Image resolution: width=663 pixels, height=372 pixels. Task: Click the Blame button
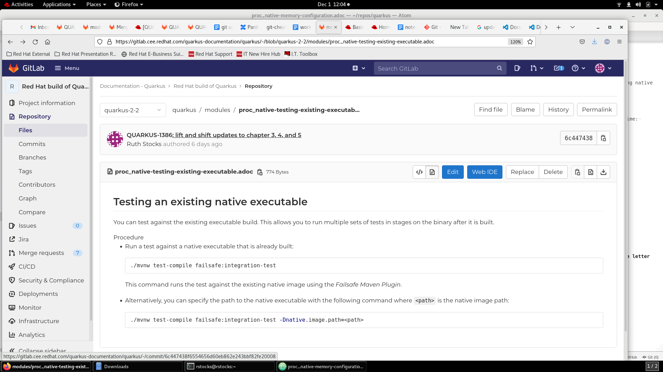[x=525, y=110]
